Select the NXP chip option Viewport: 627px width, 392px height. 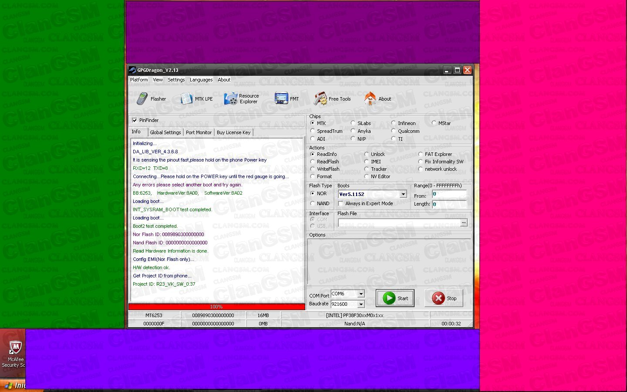point(353,139)
